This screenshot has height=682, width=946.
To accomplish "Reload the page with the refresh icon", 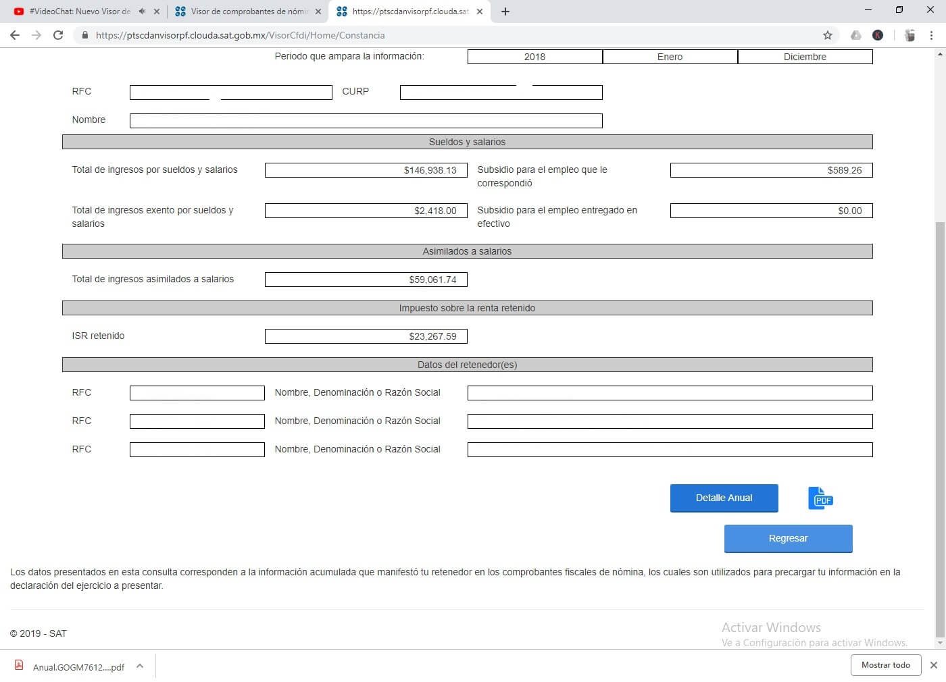I will [58, 35].
